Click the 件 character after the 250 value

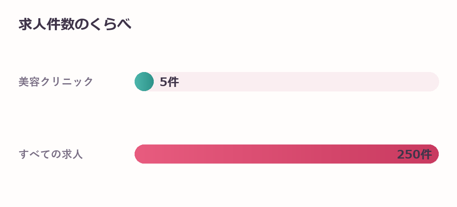(x=426, y=154)
